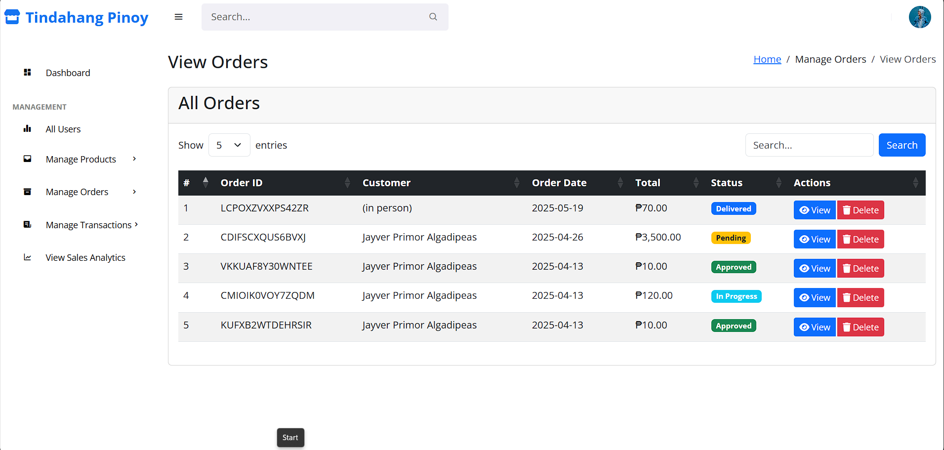Click the Home breadcrumb link
The image size is (944, 450).
[767, 59]
